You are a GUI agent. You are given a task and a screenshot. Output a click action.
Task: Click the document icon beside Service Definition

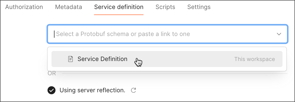pos(70,59)
